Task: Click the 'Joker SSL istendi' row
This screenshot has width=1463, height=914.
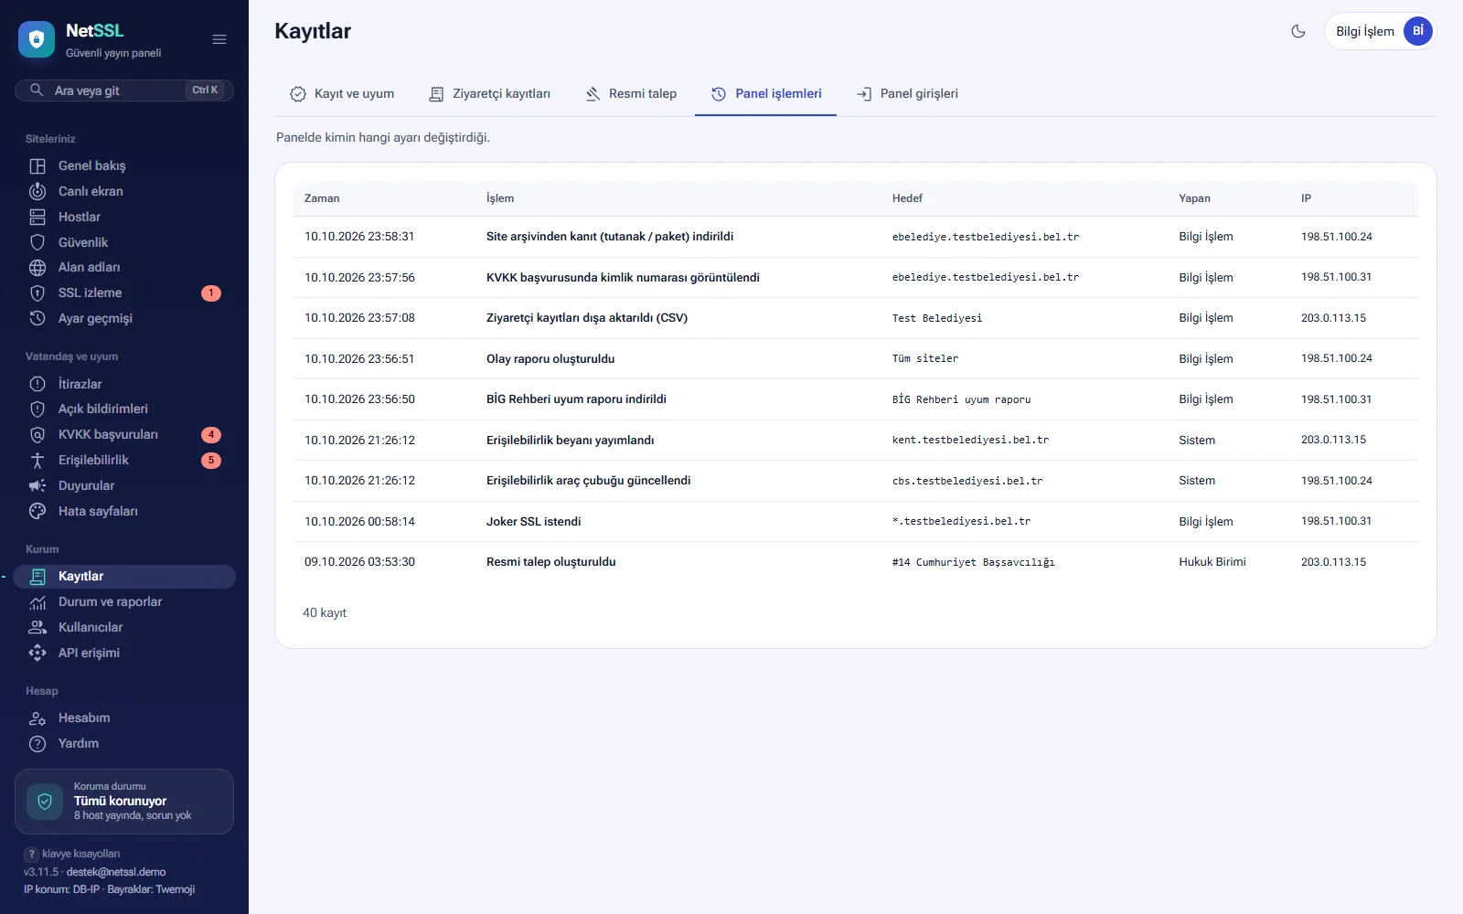Action: 856,521
